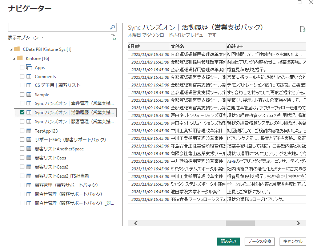Refresh preview icon beside table title

coord(303,29)
